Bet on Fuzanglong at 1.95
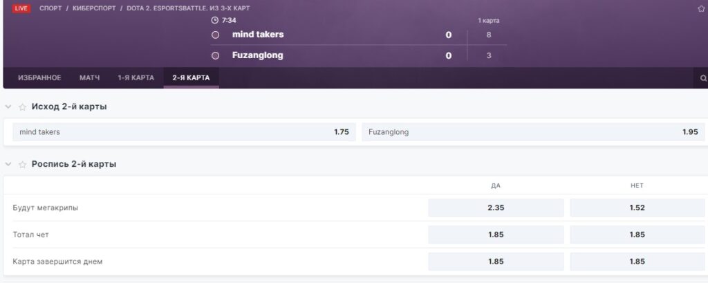708x283 pixels. [533, 132]
